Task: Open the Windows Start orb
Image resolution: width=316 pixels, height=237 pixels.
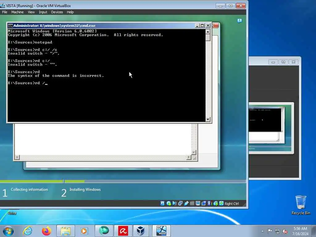Action: 8,231
